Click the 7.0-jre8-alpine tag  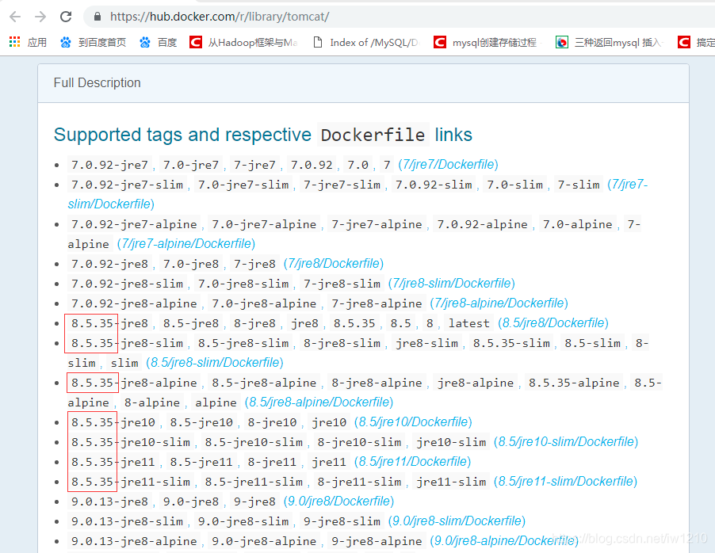(264, 303)
